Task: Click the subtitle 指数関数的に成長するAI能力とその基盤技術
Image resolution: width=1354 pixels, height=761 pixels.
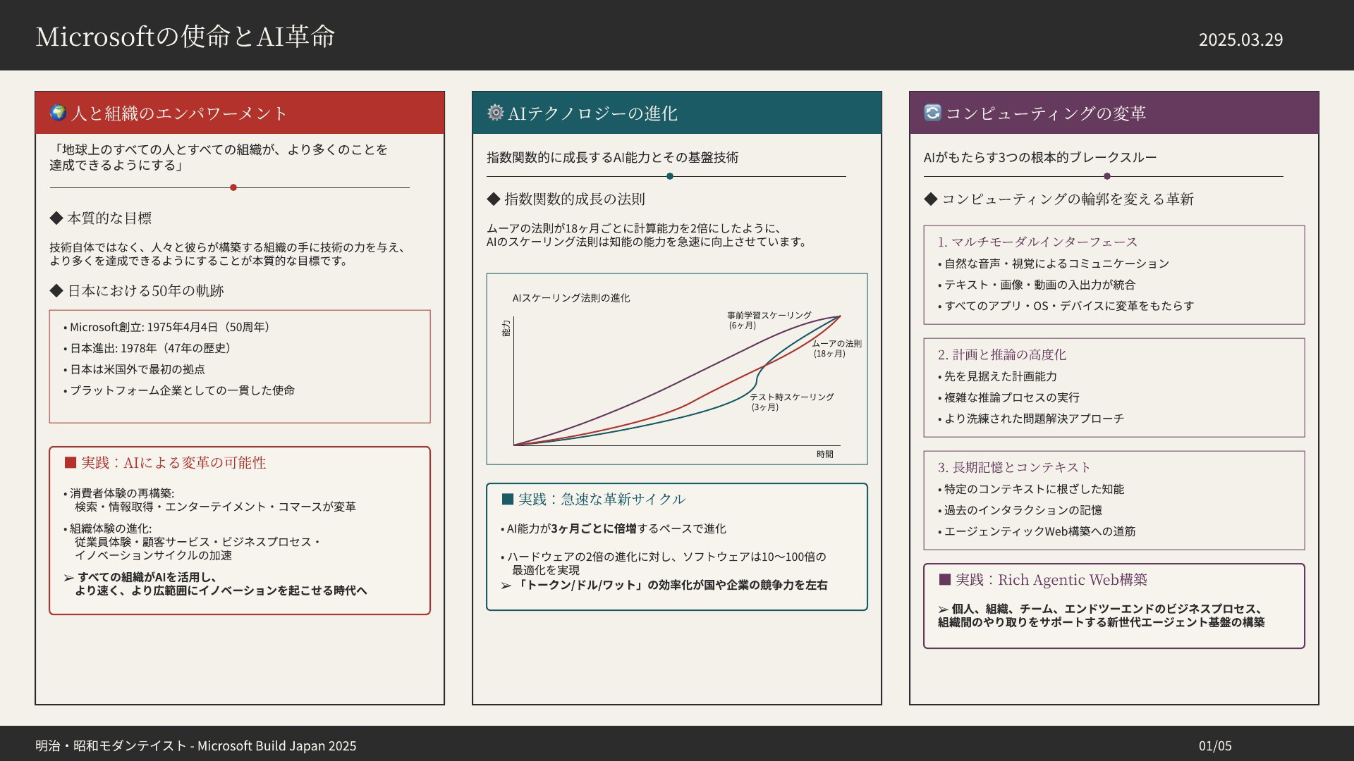Action: point(612,157)
